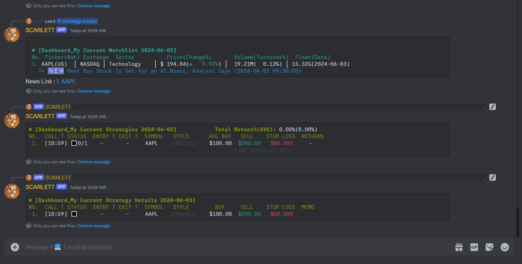Click the Technology sector value
The image size is (522, 264).
(x=125, y=64)
